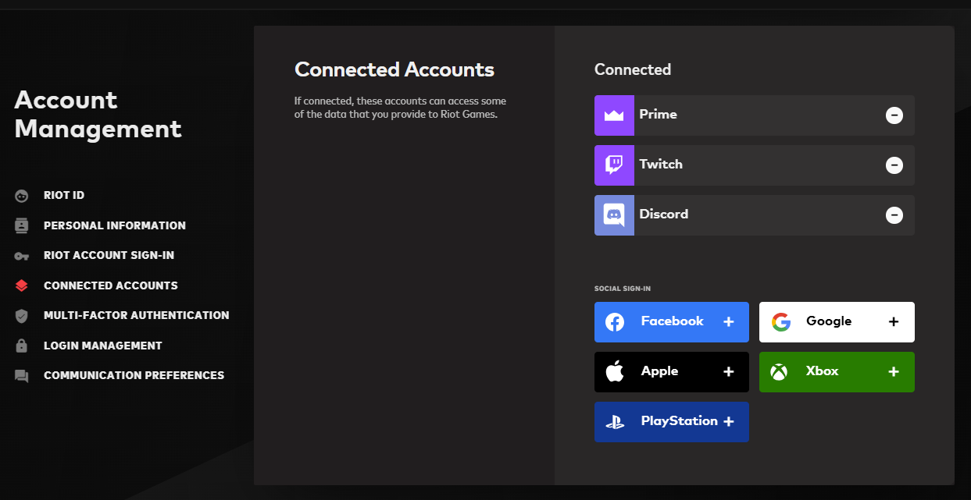
Task: Click the purple Prime crown icon
Action: coord(614,115)
